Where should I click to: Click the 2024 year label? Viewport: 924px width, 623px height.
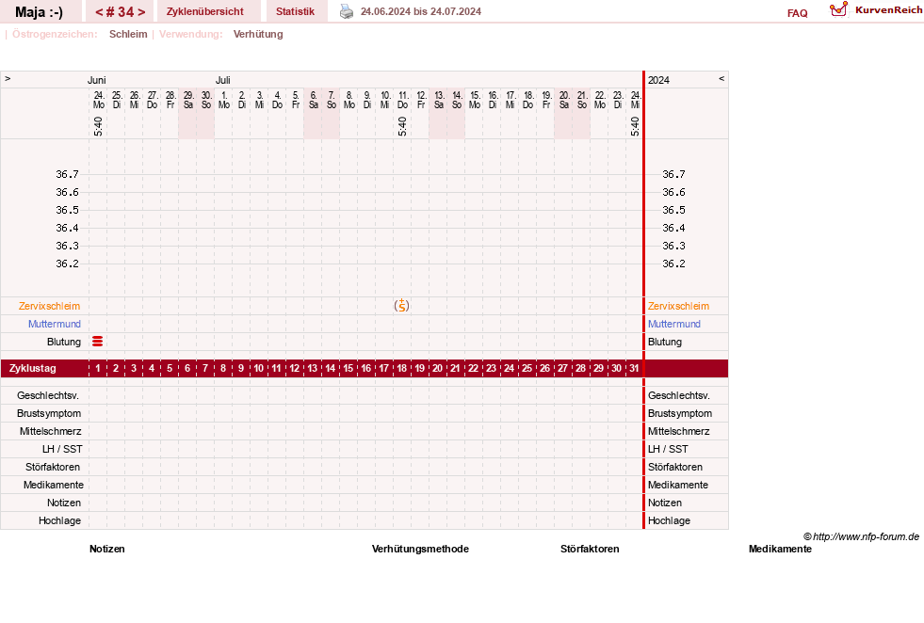pos(658,80)
